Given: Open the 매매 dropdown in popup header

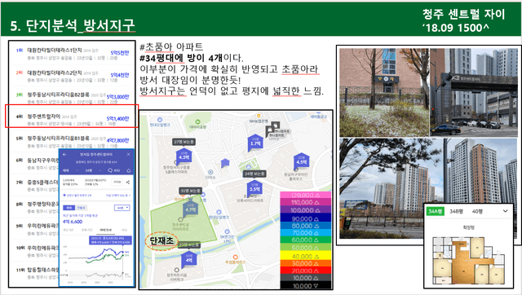Looking at the screenshot, I should point(69,170).
